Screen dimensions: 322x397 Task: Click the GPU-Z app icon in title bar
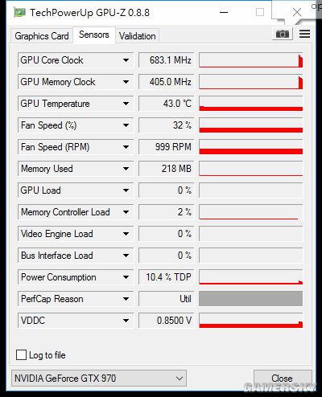[x=19, y=12]
